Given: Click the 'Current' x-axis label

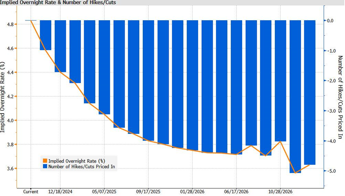Looking at the screenshot, I should [x=31, y=192].
